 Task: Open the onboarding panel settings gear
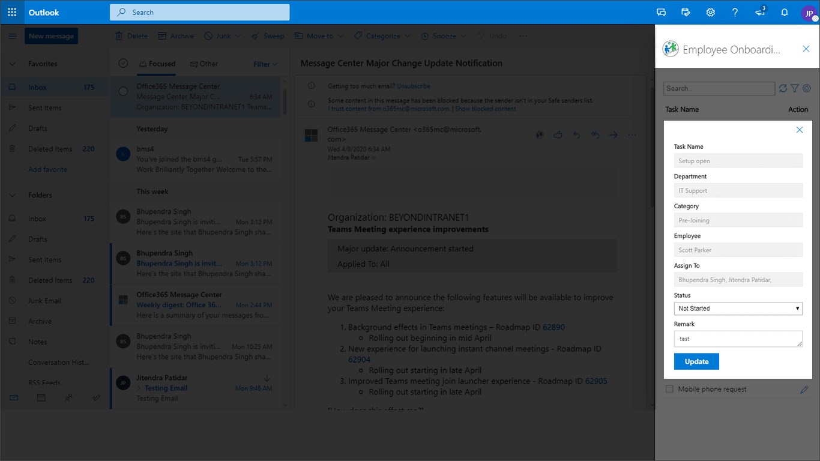(807, 88)
